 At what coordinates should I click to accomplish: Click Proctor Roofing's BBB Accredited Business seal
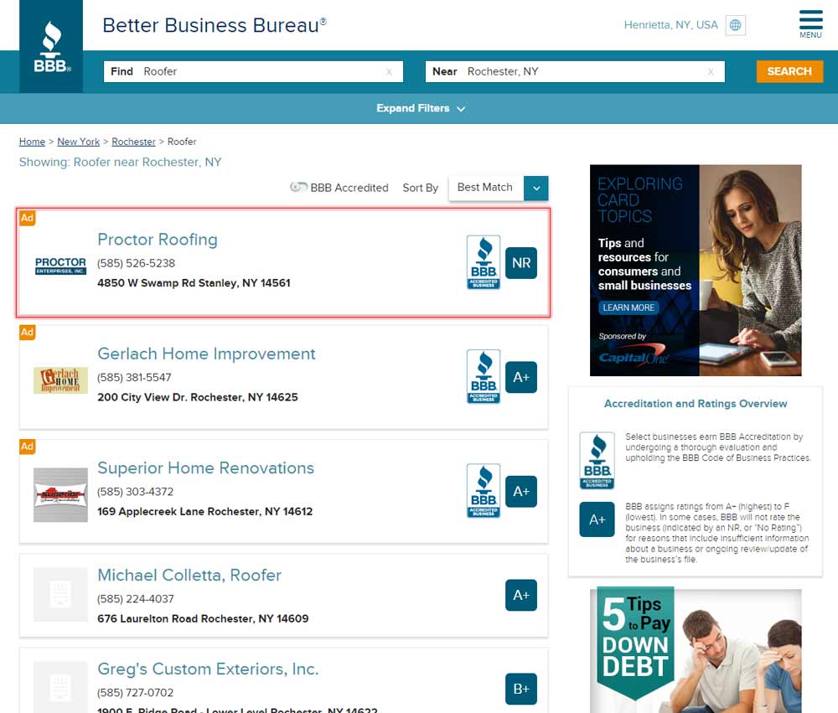tap(483, 262)
